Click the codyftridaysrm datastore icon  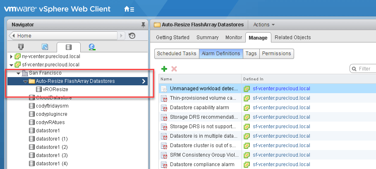click(32, 106)
